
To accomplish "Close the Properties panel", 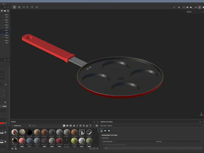I will point(8,60).
